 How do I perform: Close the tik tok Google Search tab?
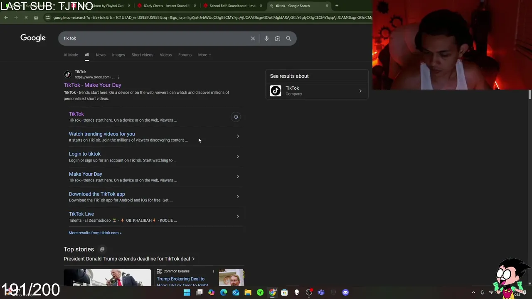327,6
